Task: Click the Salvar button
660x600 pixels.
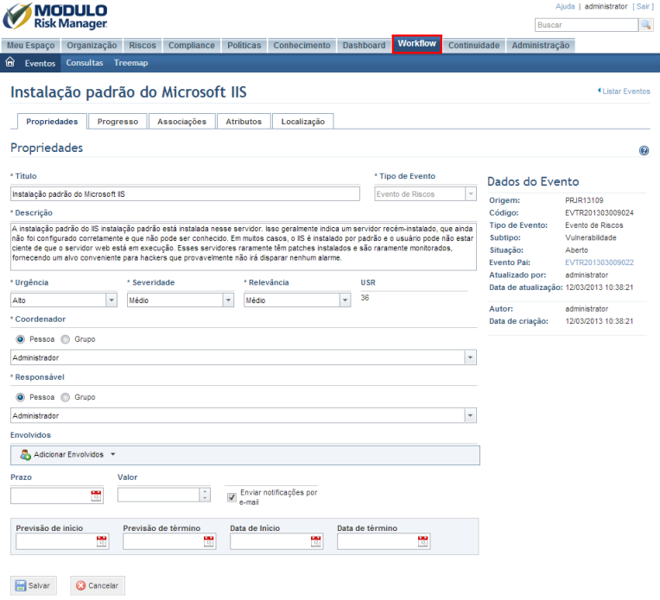Action: [33, 585]
